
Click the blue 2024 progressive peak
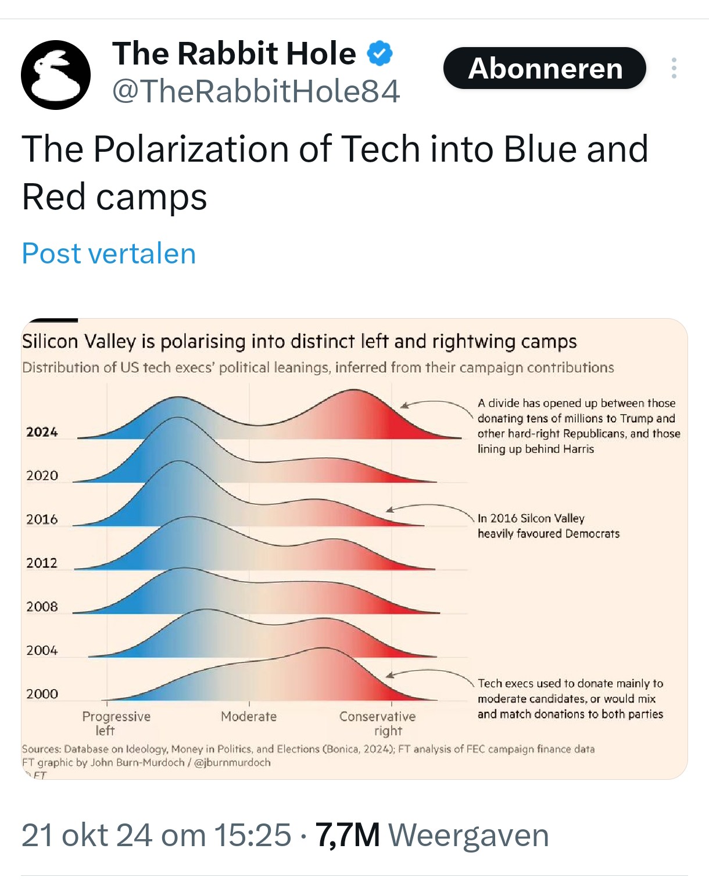177,416
